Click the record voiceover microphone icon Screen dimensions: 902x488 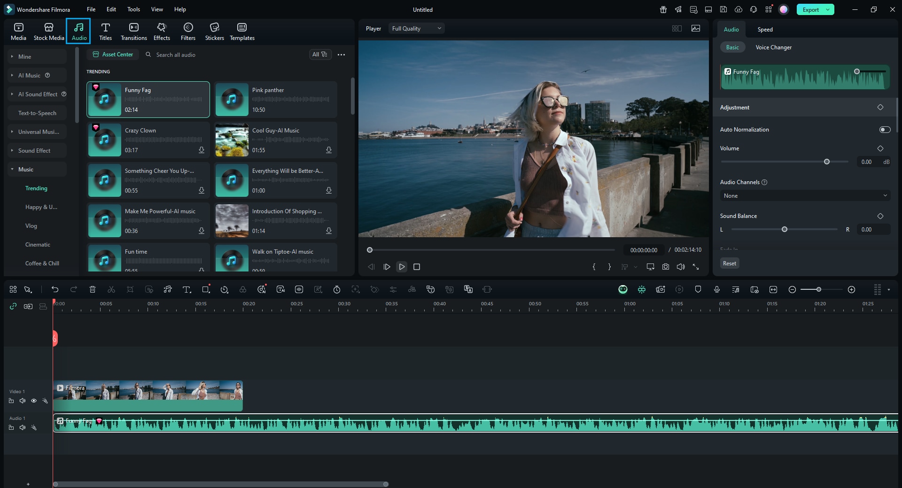tap(717, 289)
